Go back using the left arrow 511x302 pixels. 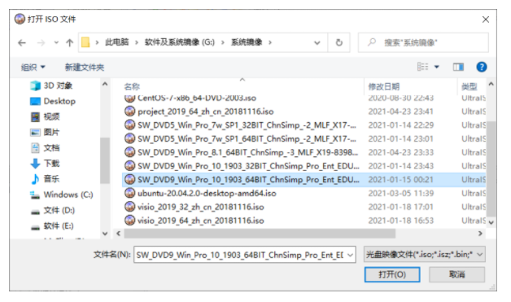22,42
